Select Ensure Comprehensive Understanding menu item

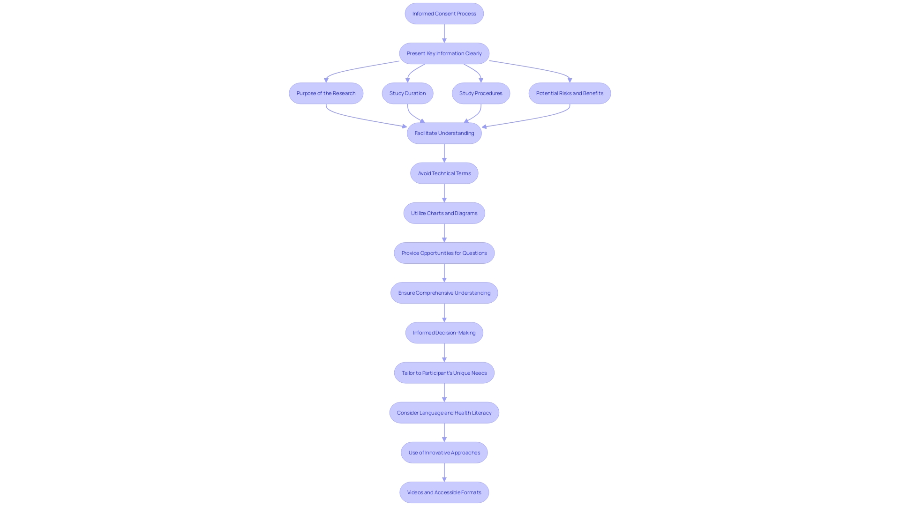point(444,292)
